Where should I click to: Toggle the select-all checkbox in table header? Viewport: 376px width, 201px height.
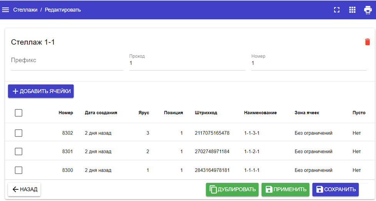(x=18, y=113)
